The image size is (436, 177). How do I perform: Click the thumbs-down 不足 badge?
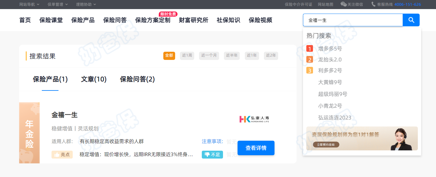pos(212,155)
